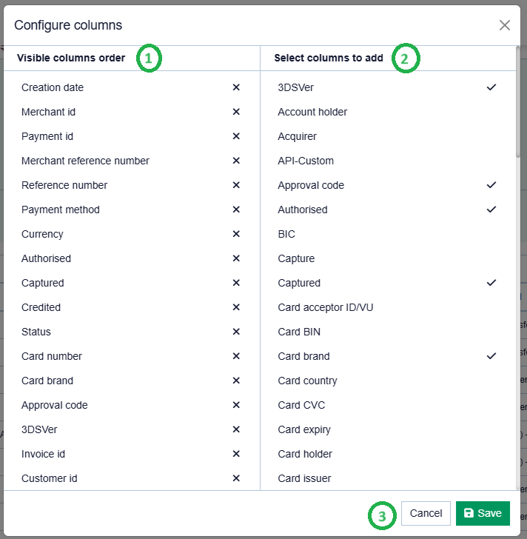Click the X beside Status column
This screenshot has height=539, width=527.
click(x=236, y=332)
